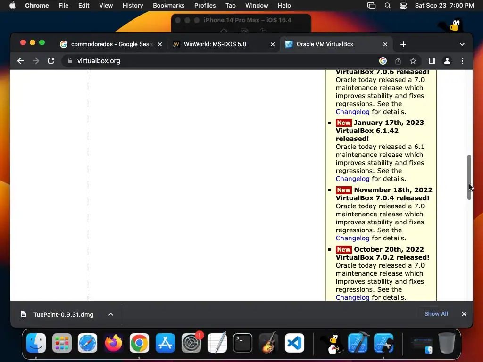
Task: Open Changelog link for VirtualBox 6.1.42
Action: (x=352, y=179)
